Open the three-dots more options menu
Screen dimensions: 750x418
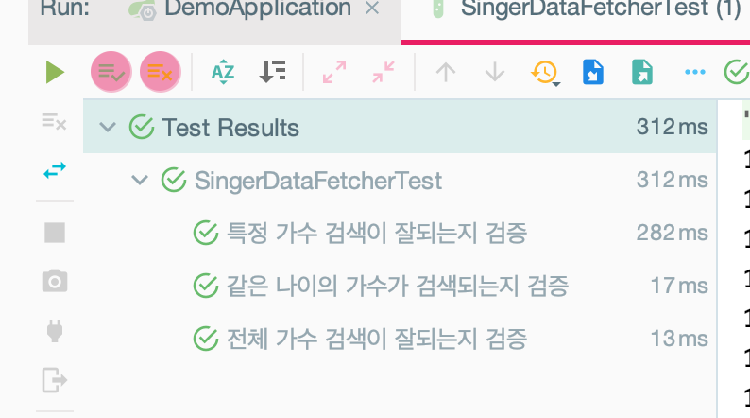(x=694, y=72)
